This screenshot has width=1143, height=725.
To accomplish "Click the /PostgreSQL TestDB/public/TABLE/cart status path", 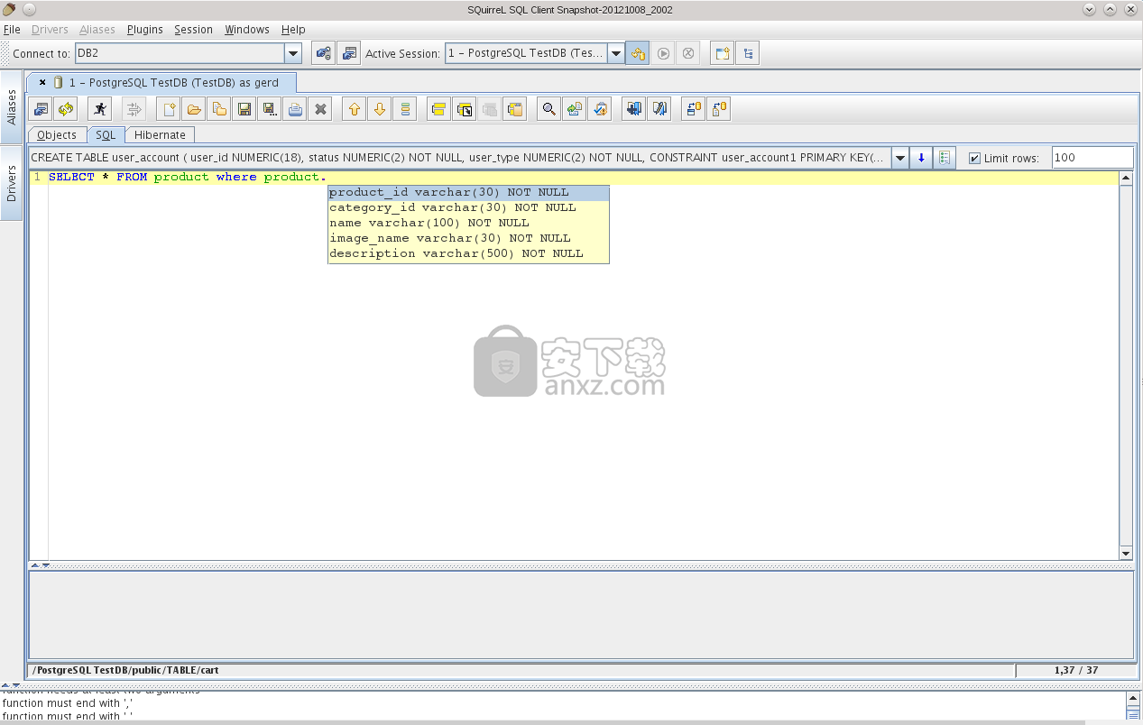I will tap(126, 670).
